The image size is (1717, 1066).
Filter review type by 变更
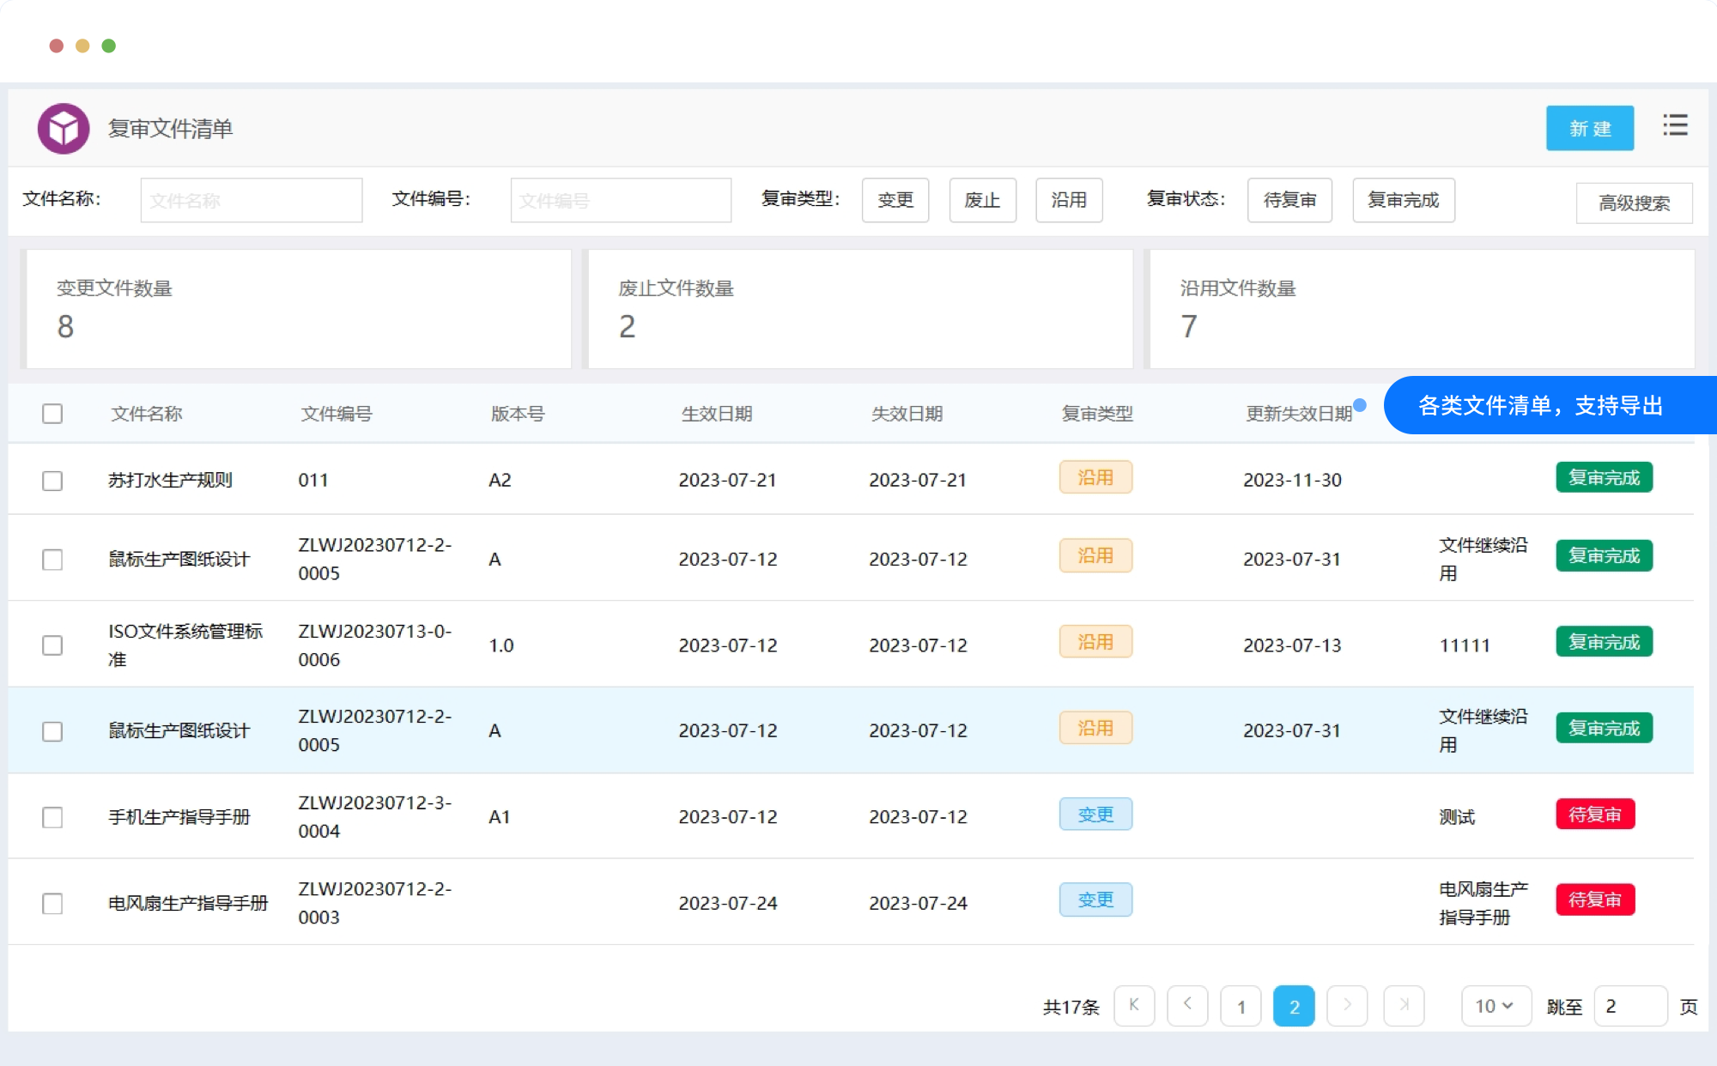click(x=895, y=200)
